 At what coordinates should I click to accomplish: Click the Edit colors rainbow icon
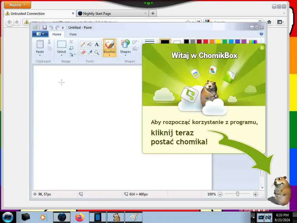(253, 42)
